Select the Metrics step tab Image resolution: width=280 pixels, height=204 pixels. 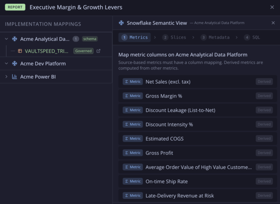pos(135,38)
